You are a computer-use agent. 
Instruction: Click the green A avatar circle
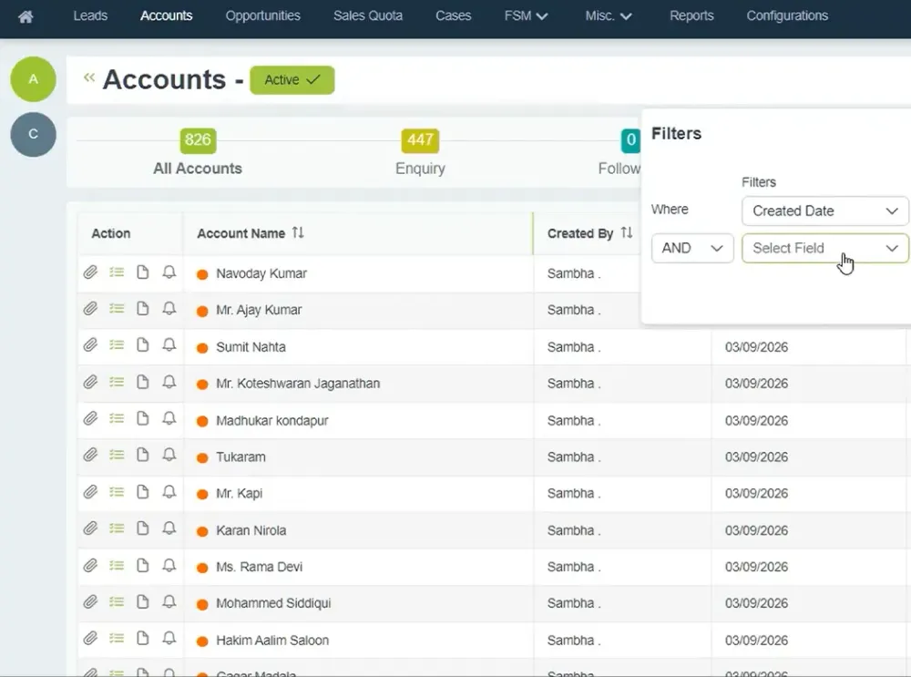[33, 79]
